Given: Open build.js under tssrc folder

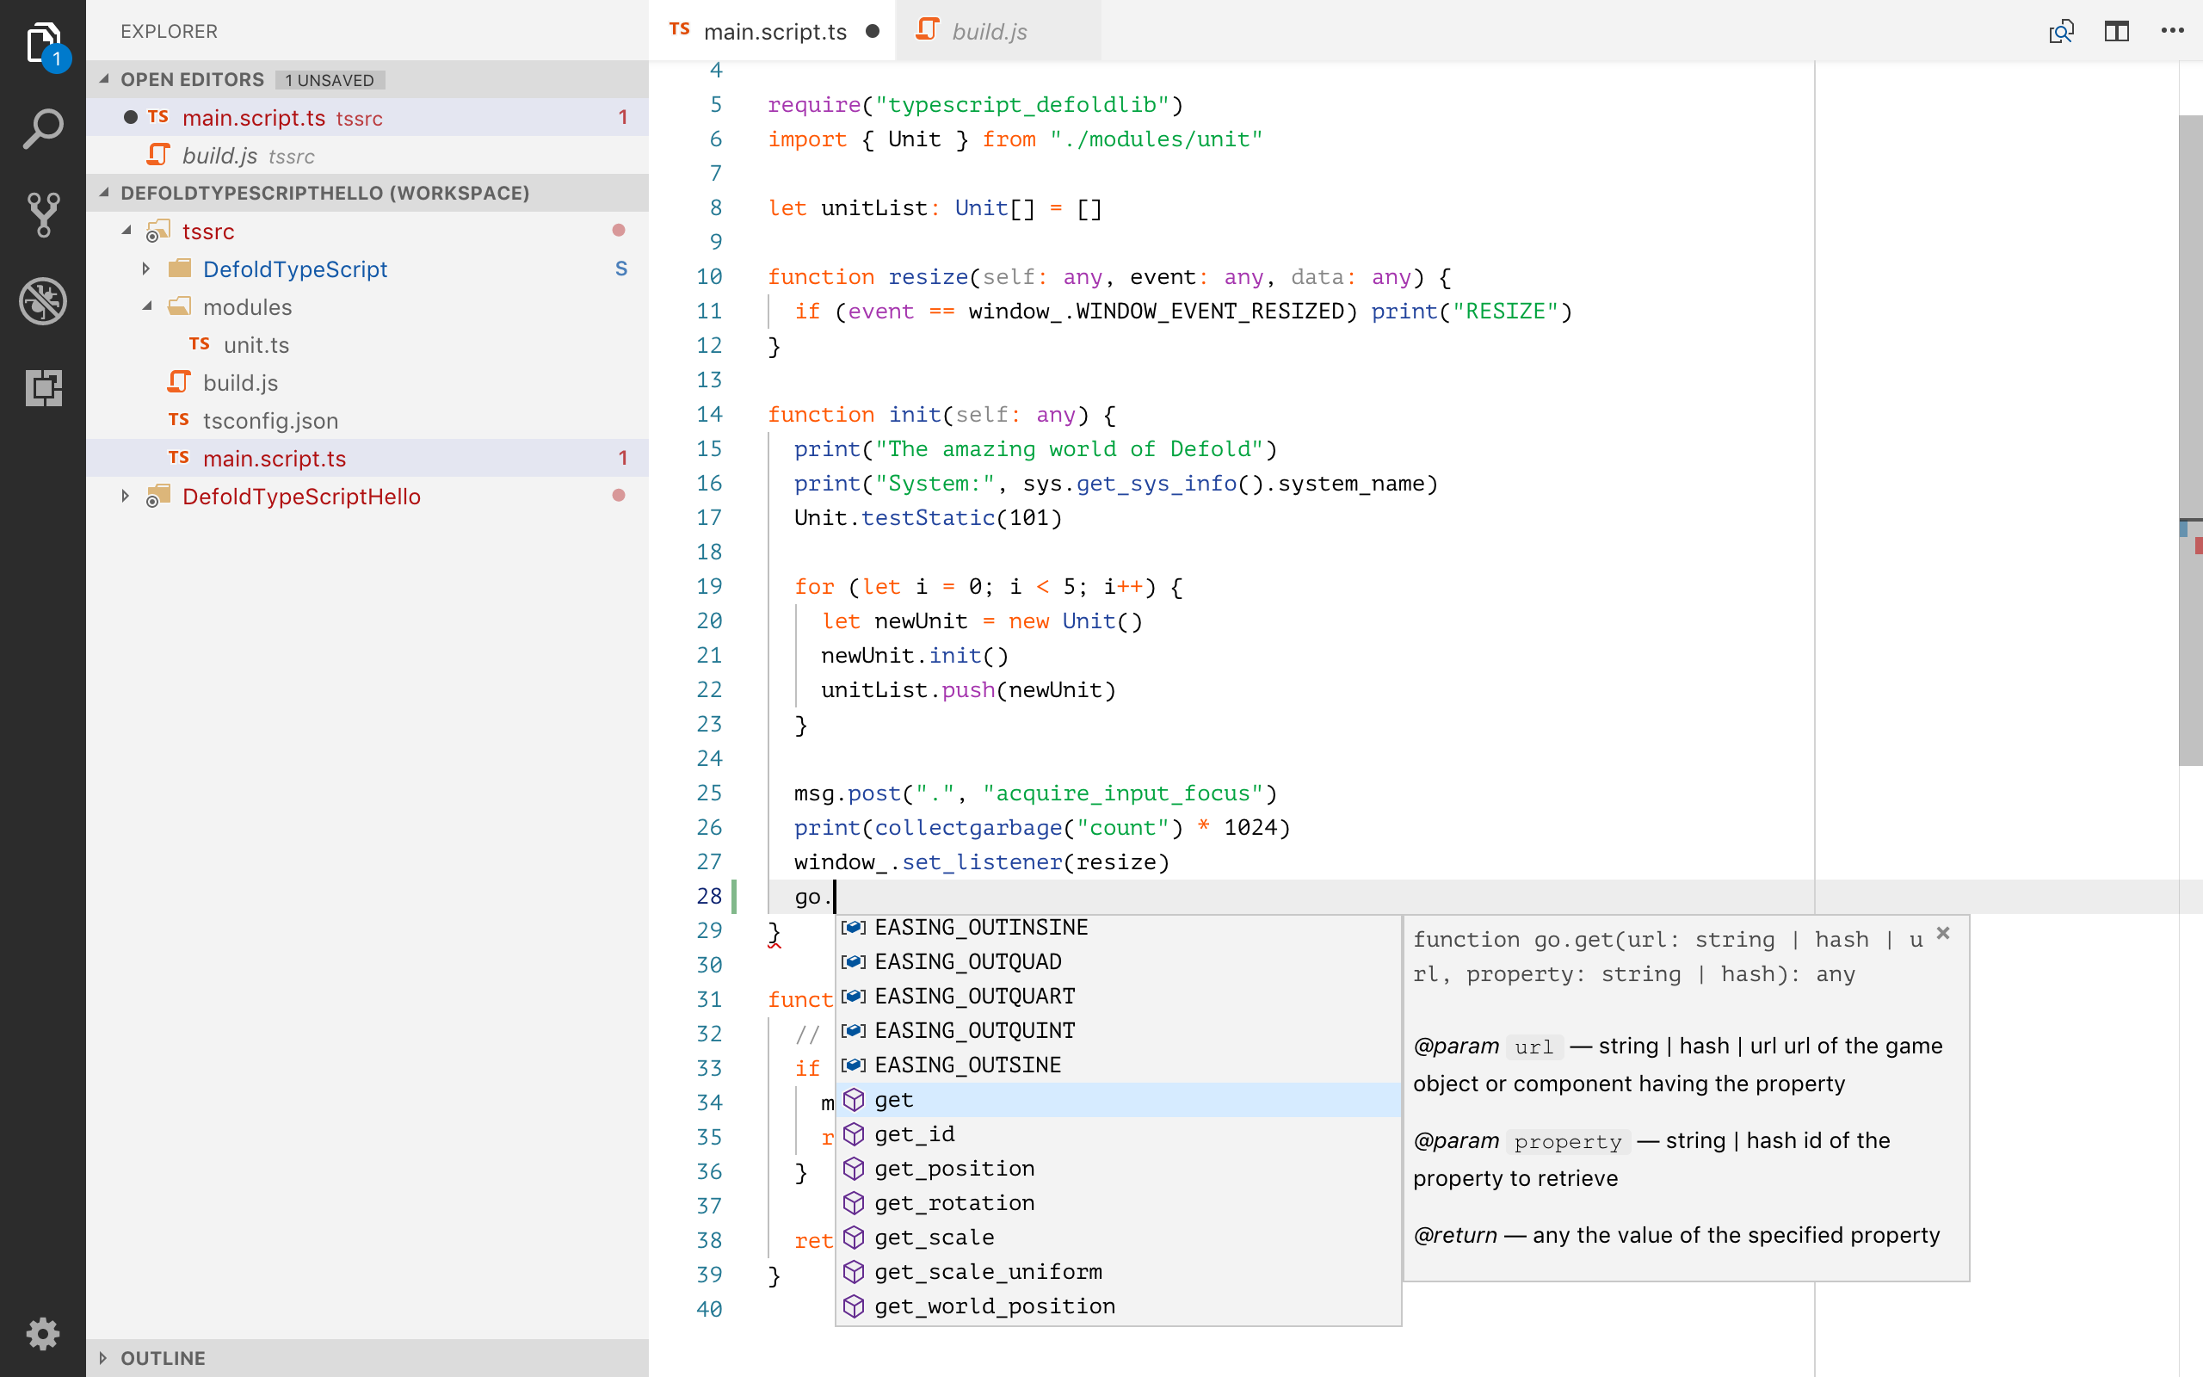Looking at the screenshot, I should coord(367,382).
